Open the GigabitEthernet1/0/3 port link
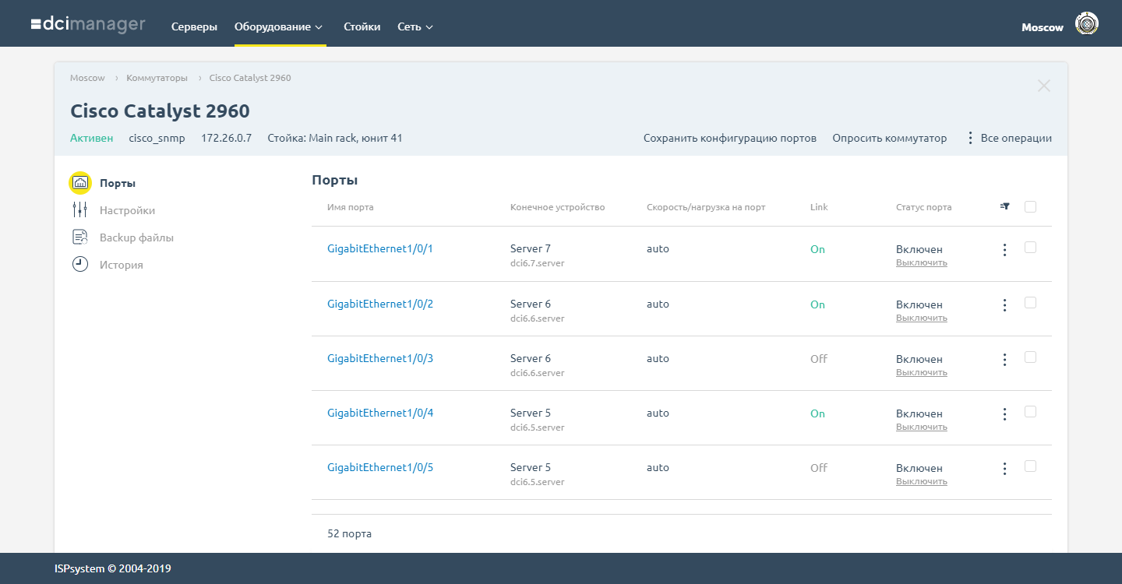 380,358
